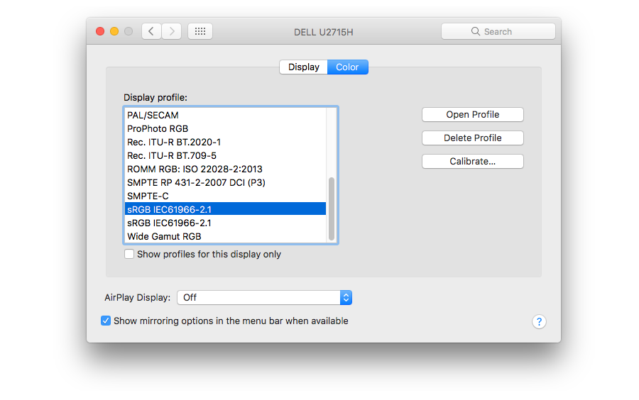The height and width of the screenshot is (400, 639).
Task: Enable Show profiles for this display only
Action: [x=129, y=255]
